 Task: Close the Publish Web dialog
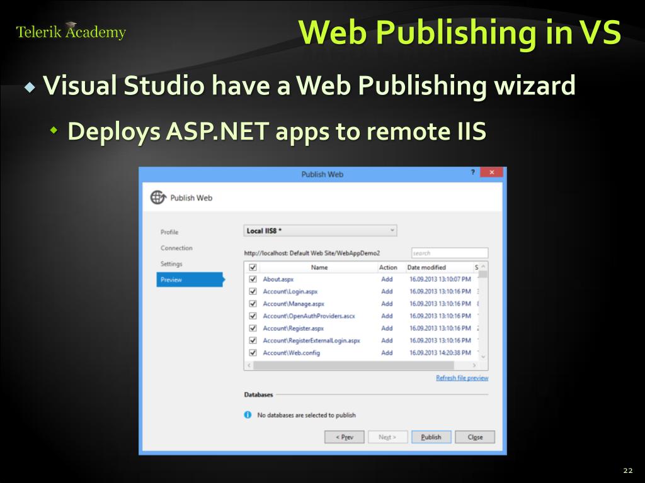[x=491, y=172]
